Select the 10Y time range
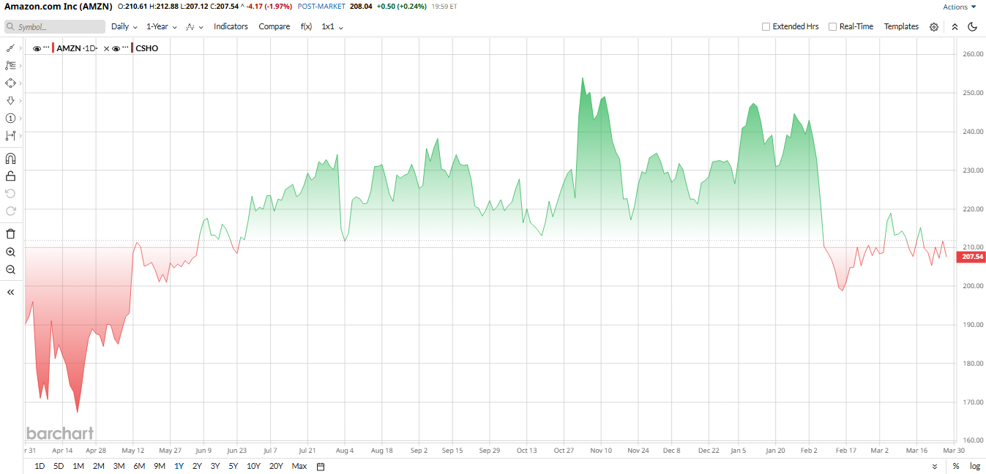 253,466
